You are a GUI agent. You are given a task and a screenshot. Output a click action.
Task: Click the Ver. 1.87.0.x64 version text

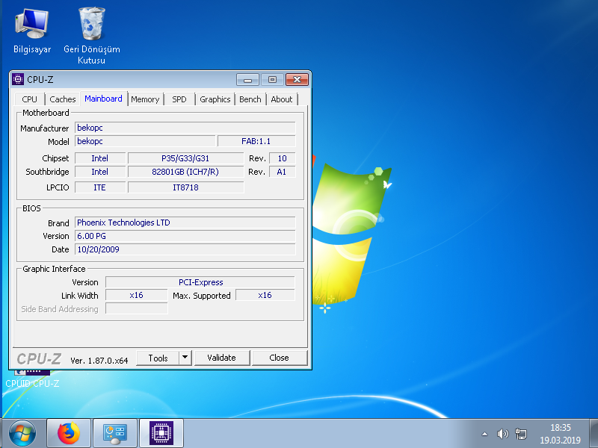99,361
